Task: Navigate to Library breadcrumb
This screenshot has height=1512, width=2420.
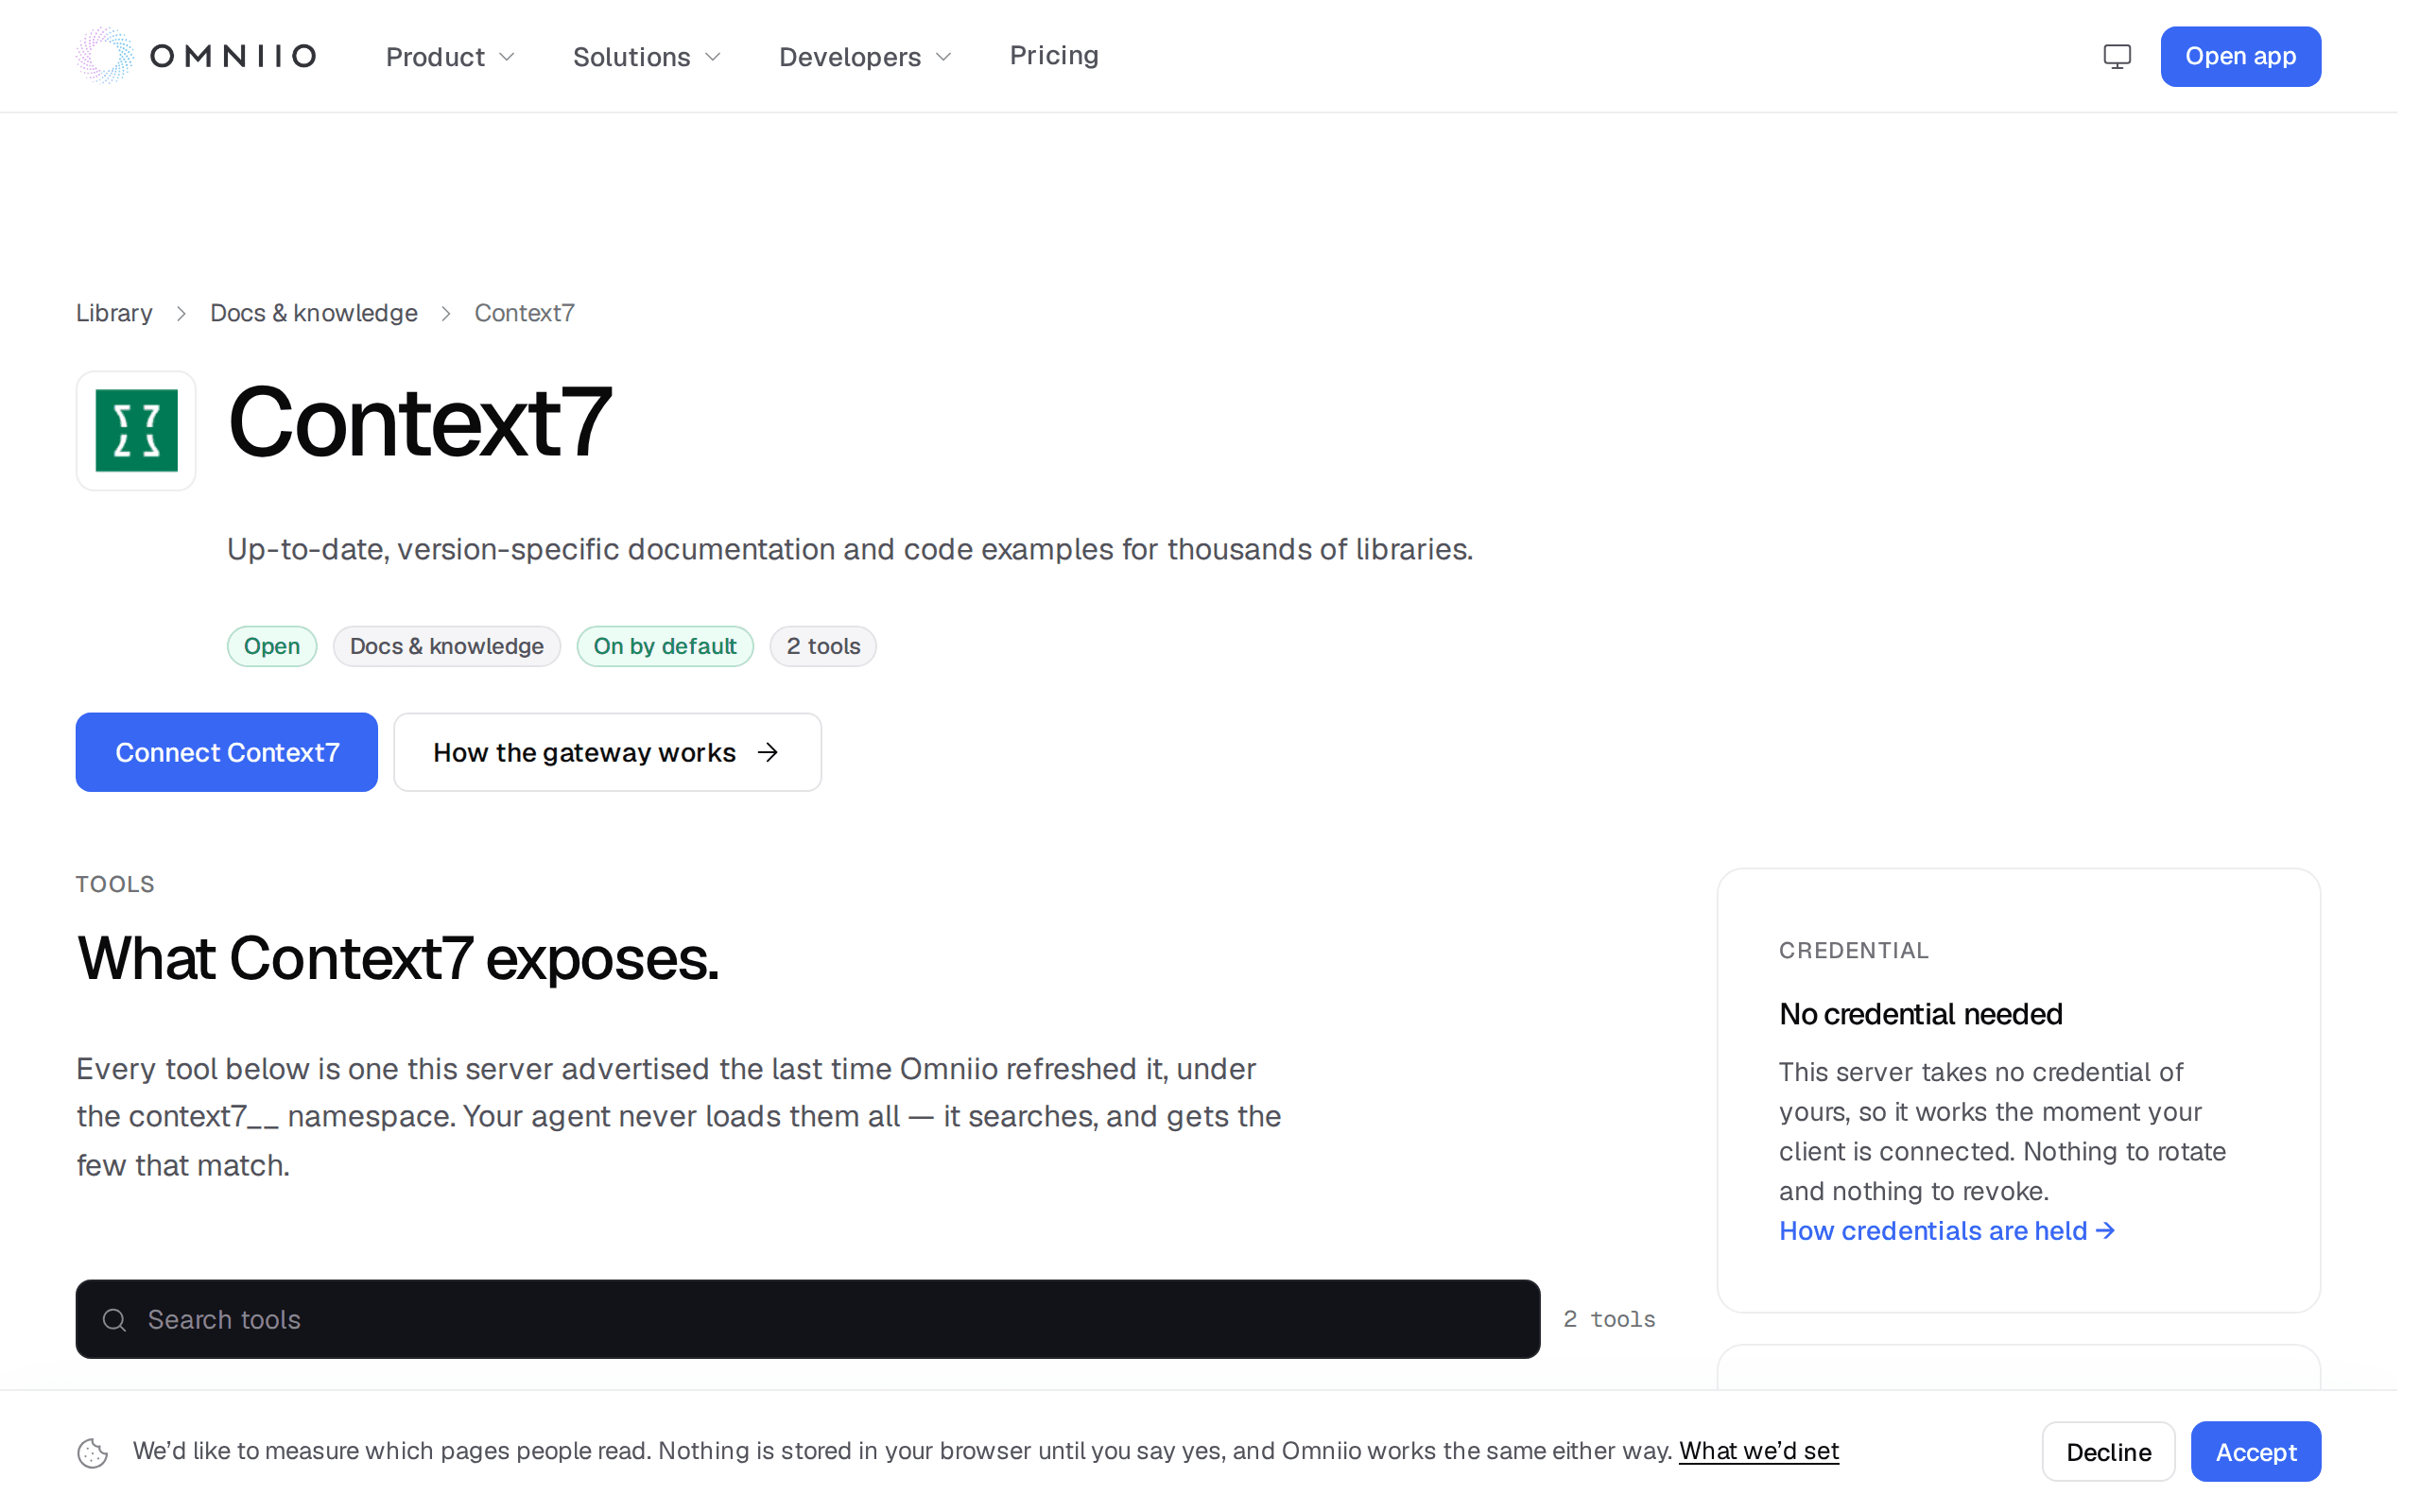Action: (x=114, y=313)
